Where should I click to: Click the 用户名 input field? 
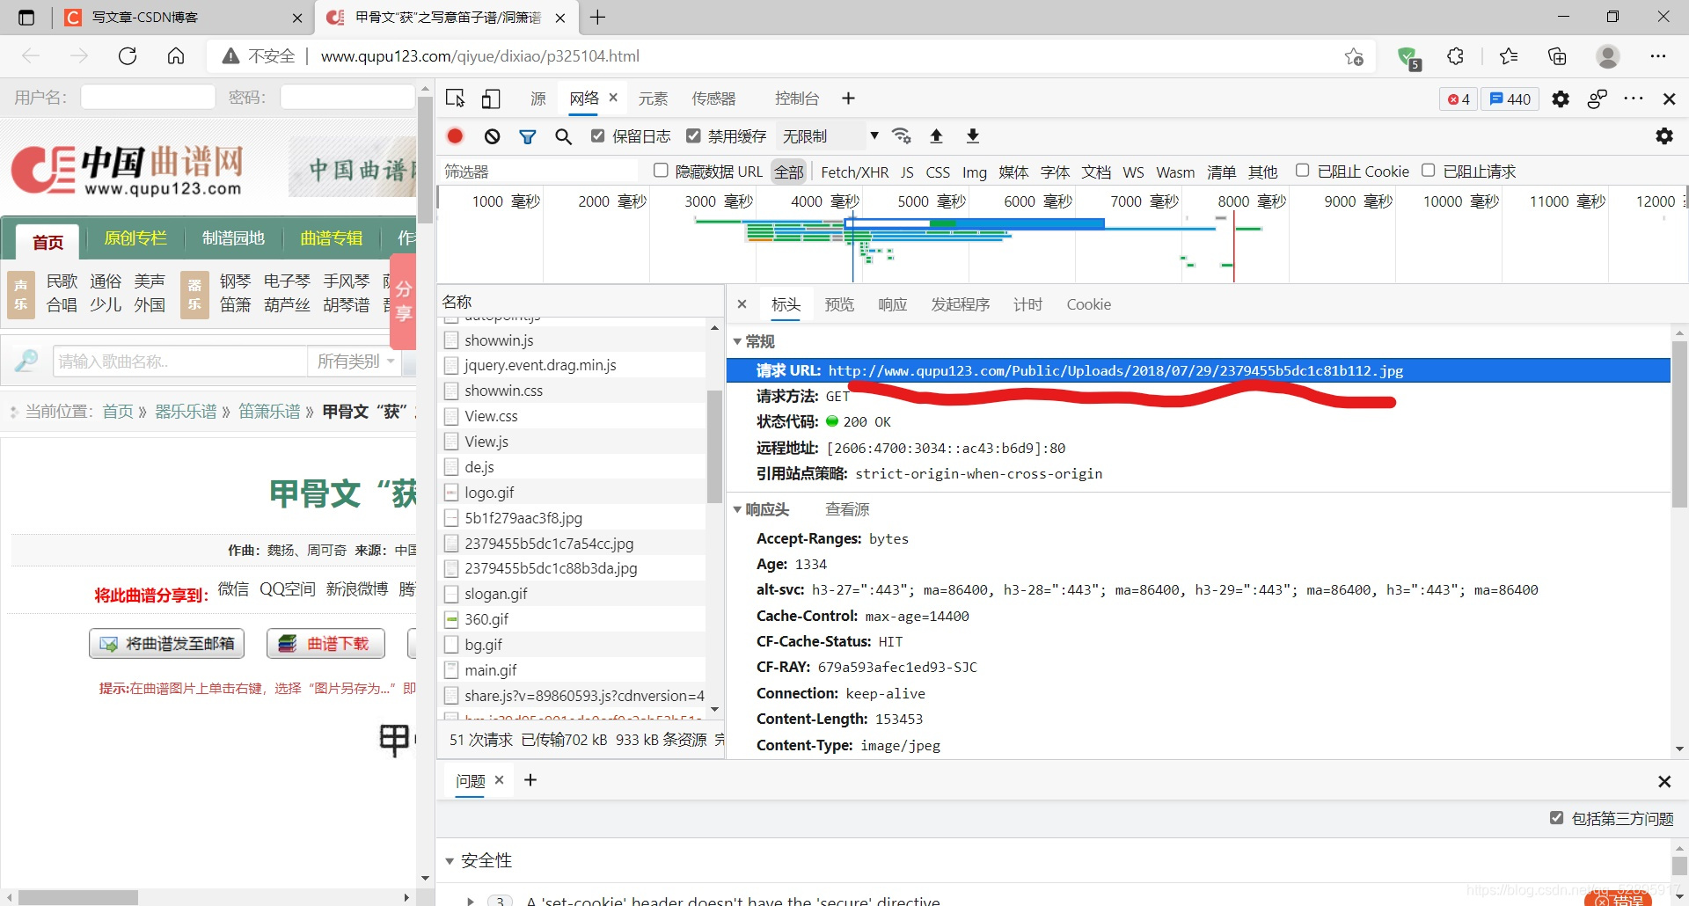(148, 97)
